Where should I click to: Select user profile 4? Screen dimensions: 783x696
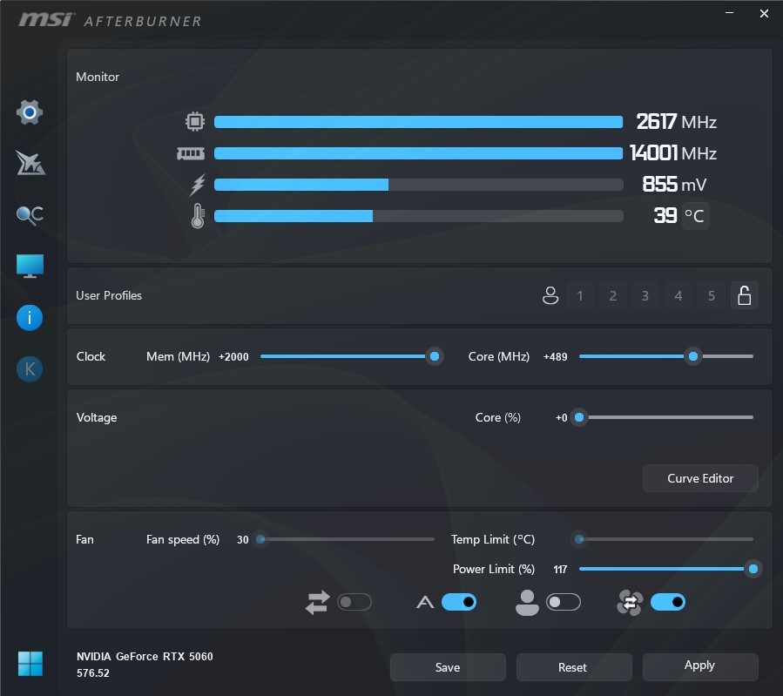pyautogui.click(x=678, y=295)
